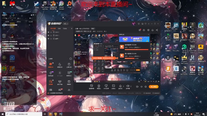The image size is (207, 116).
Task: Launch the Kingdom Classic desktop shortcut
Action: tap(192, 60)
